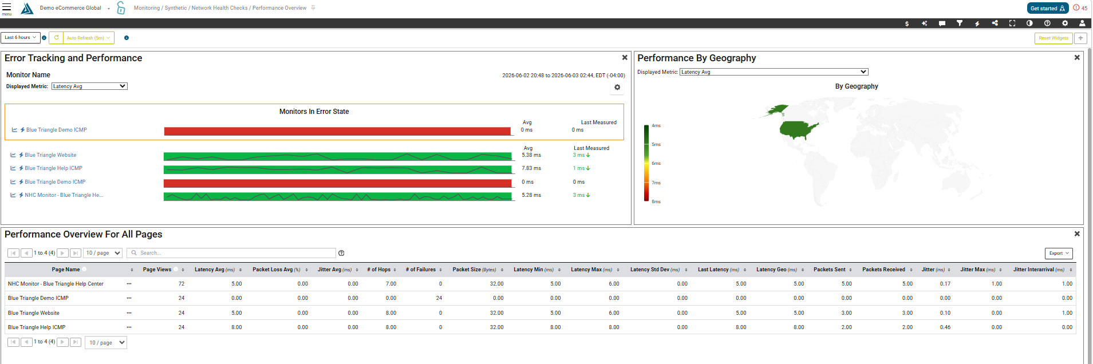Image resolution: width=1093 pixels, height=364 pixels.
Task: Click info icon next to Last 6 hours
Action: 44,38
